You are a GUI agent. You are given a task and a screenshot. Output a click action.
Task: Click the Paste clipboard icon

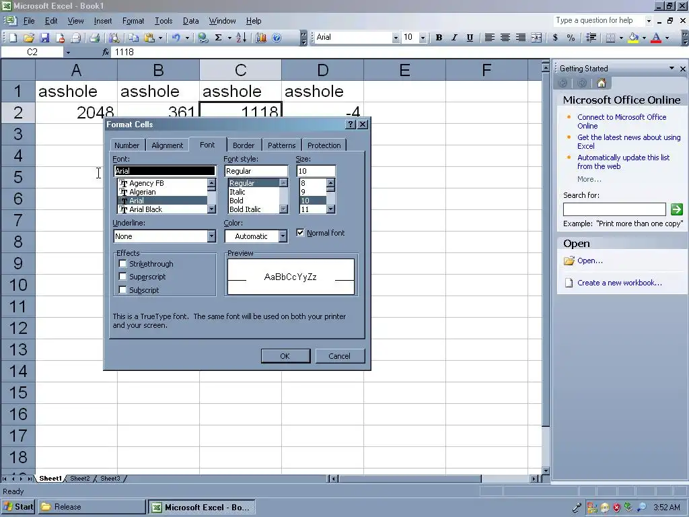(149, 38)
